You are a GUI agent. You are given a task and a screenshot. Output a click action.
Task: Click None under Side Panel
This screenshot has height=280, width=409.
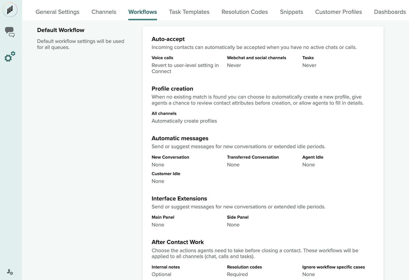tap(233, 225)
